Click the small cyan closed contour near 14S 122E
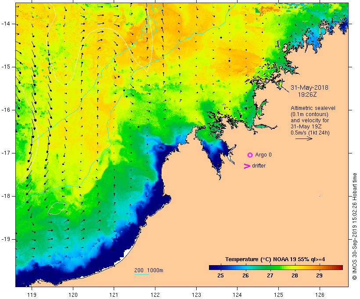Image resolution: width=360 pixels, height=299 pixels. pos(151,26)
